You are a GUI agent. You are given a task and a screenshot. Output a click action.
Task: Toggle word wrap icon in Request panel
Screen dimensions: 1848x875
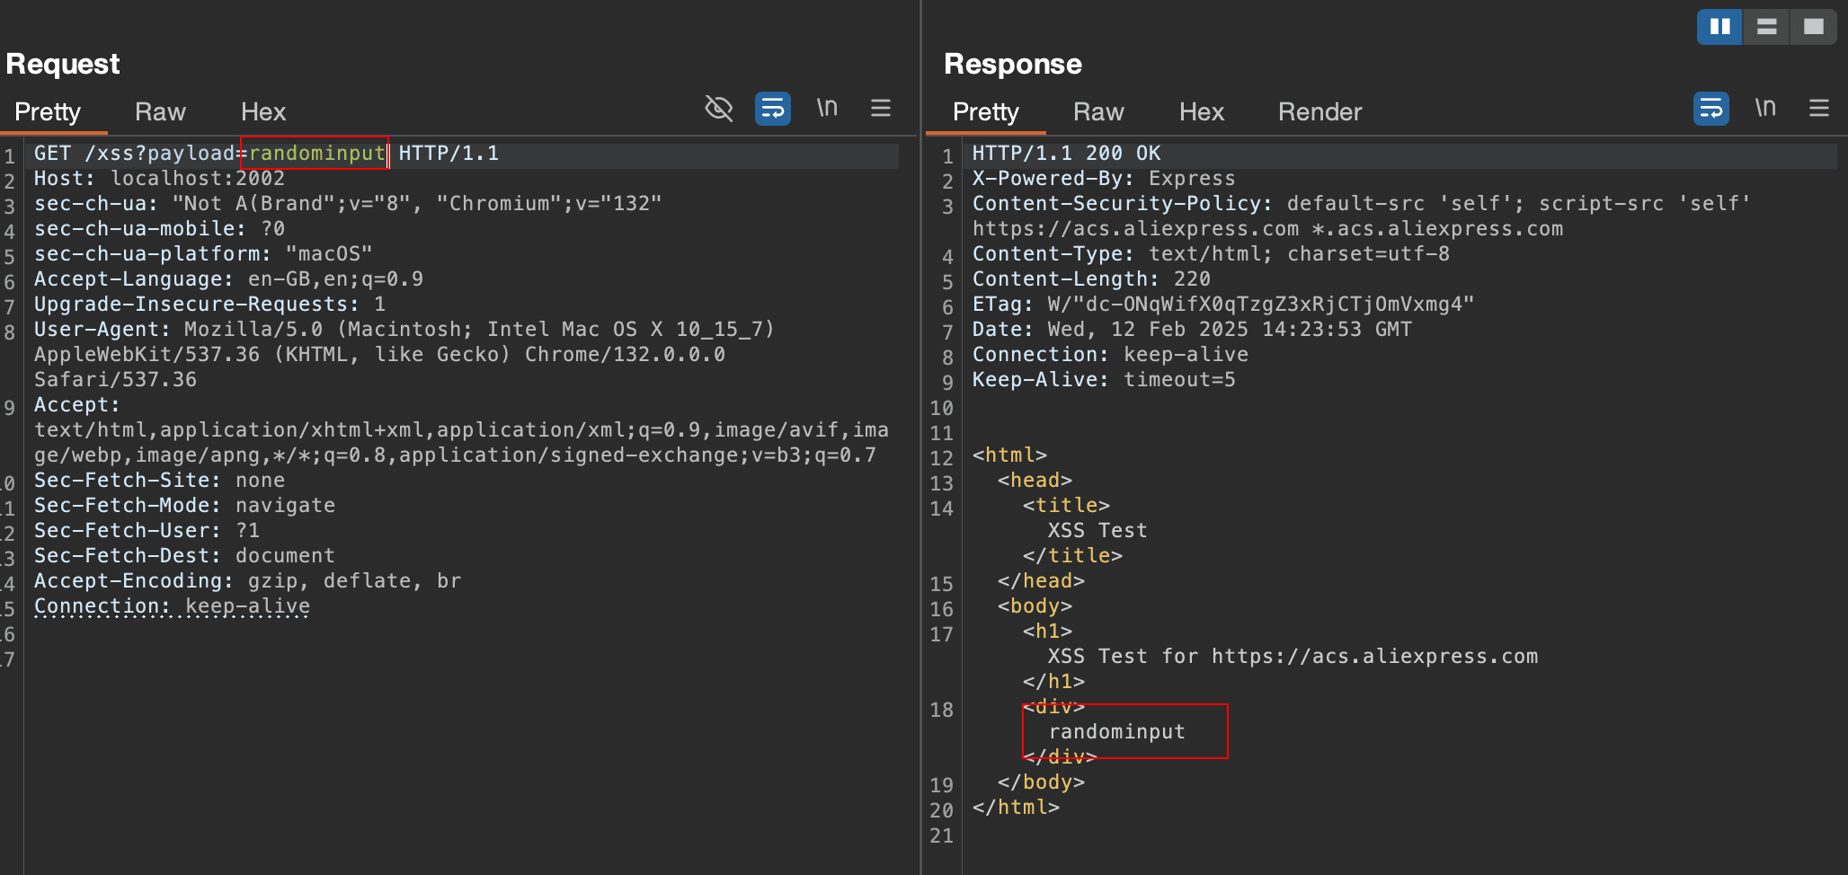pos(772,109)
